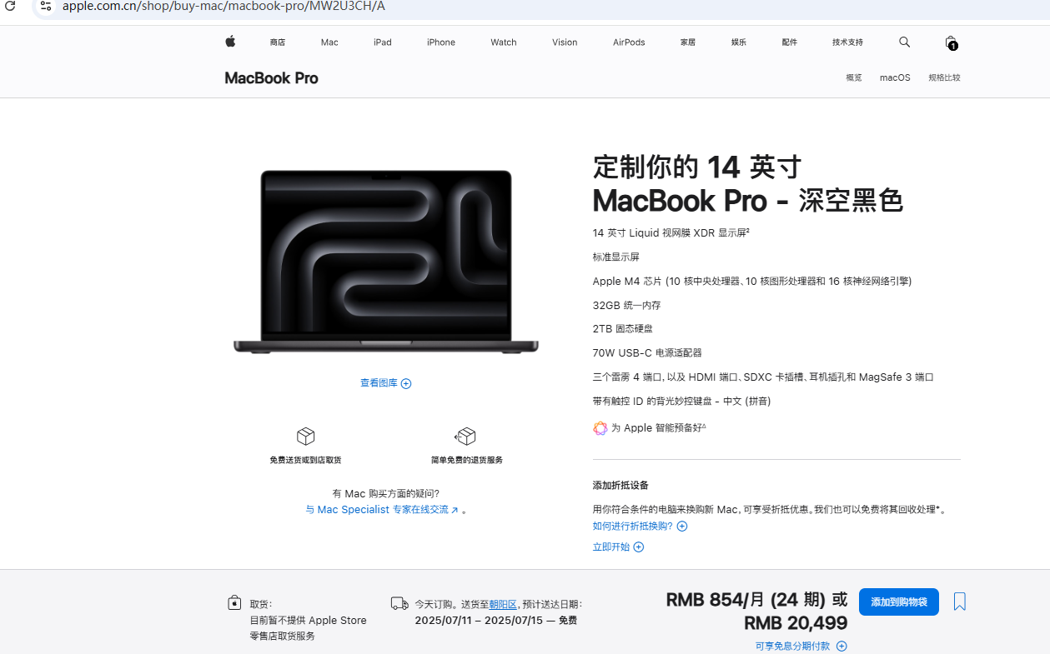
Task: Click the MacBook Pro product image
Action: click(x=386, y=262)
